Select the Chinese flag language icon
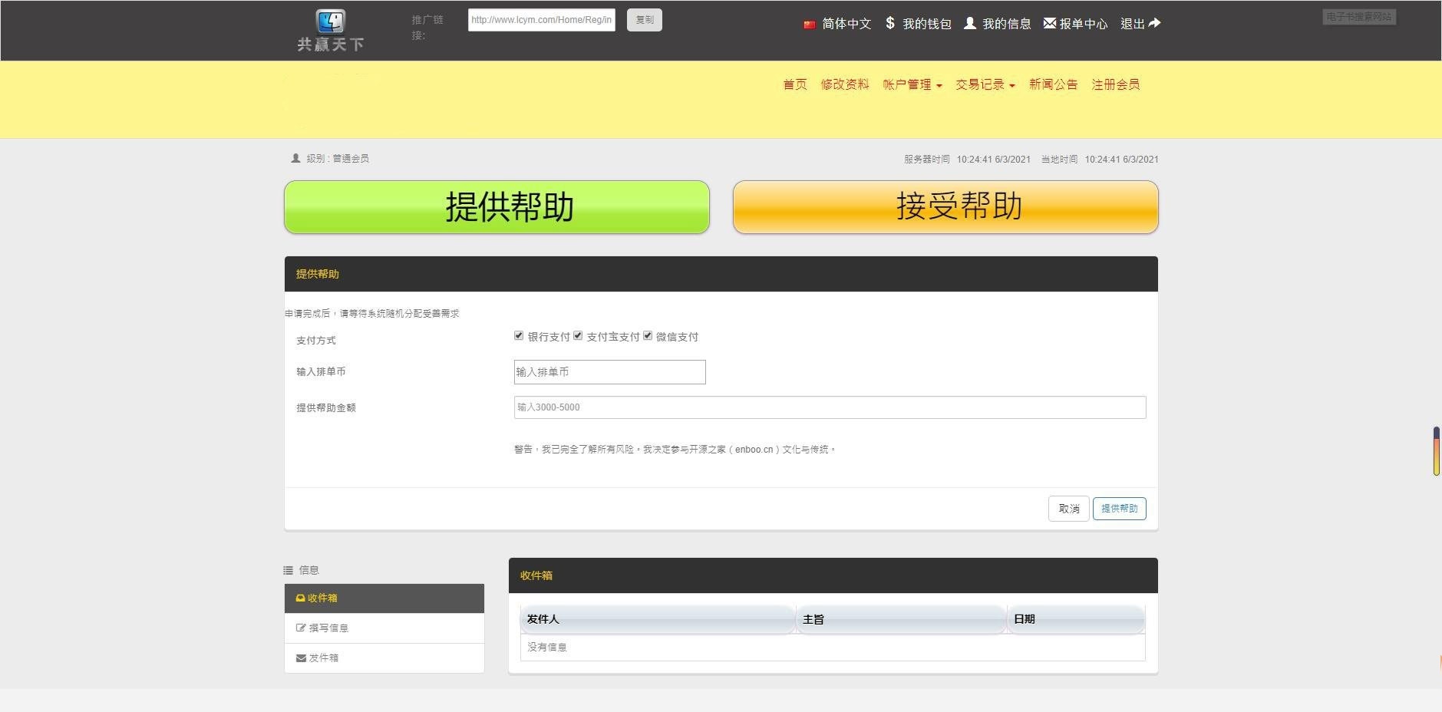Viewport: 1442px width, 712px height. pos(809,24)
